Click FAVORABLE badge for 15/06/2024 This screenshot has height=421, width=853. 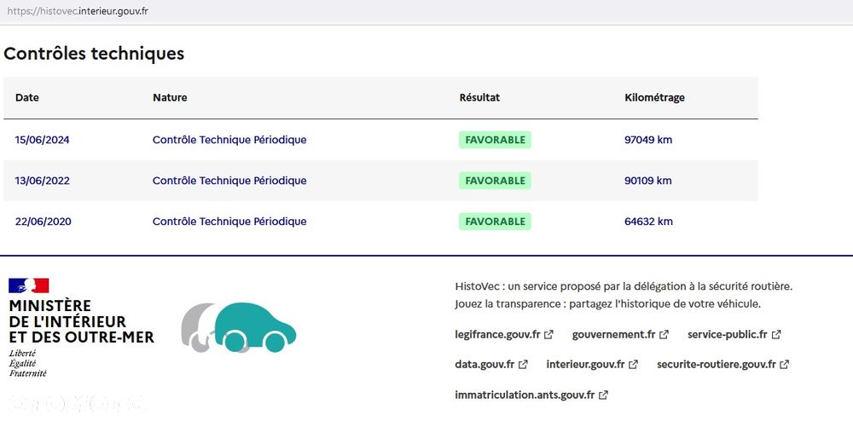click(495, 140)
